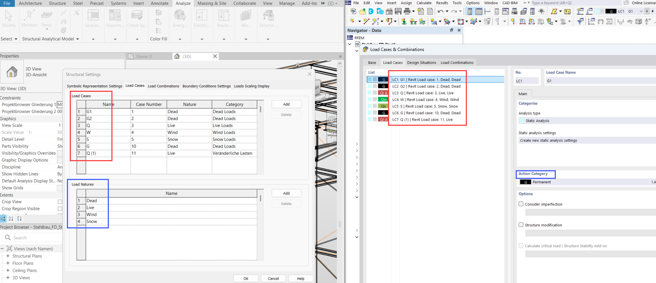Click the RFEM layers stack toolbar icon
656x283 pixels.
pos(523,11)
